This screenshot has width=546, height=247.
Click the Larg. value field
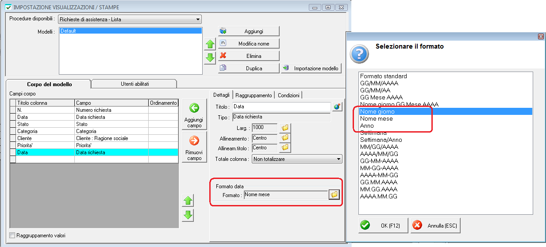click(x=265, y=128)
